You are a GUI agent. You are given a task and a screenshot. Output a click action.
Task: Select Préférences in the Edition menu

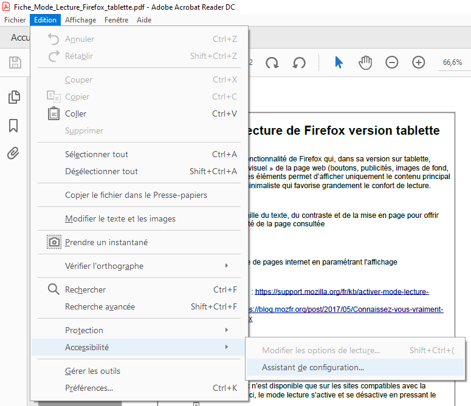click(x=89, y=388)
